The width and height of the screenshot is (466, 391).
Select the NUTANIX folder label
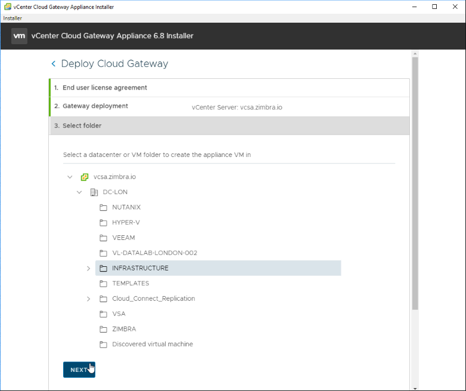[126, 207]
